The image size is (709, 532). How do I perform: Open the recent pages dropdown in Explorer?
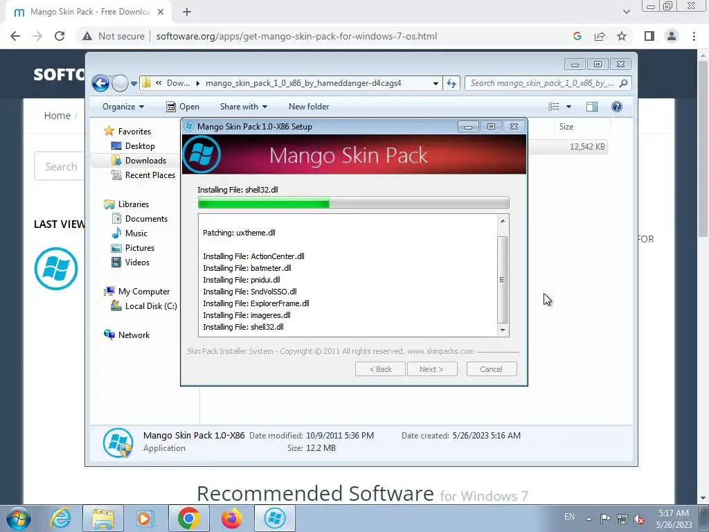(x=134, y=84)
